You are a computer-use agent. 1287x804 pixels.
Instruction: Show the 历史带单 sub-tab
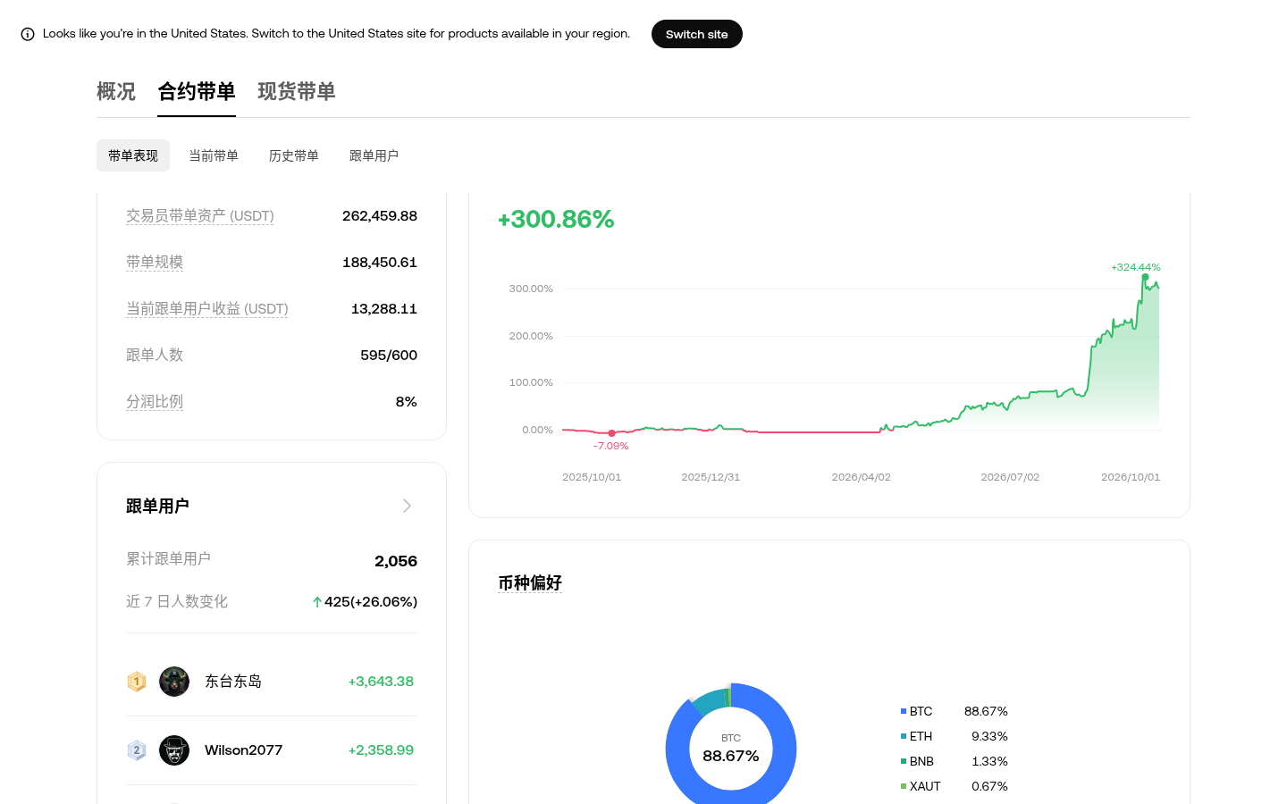(x=294, y=155)
